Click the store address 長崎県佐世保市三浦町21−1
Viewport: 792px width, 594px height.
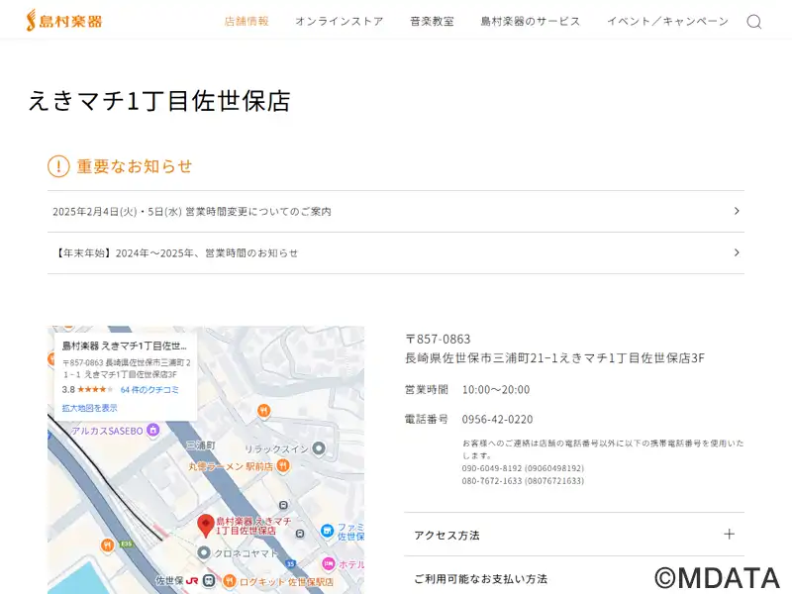click(554, 358)
